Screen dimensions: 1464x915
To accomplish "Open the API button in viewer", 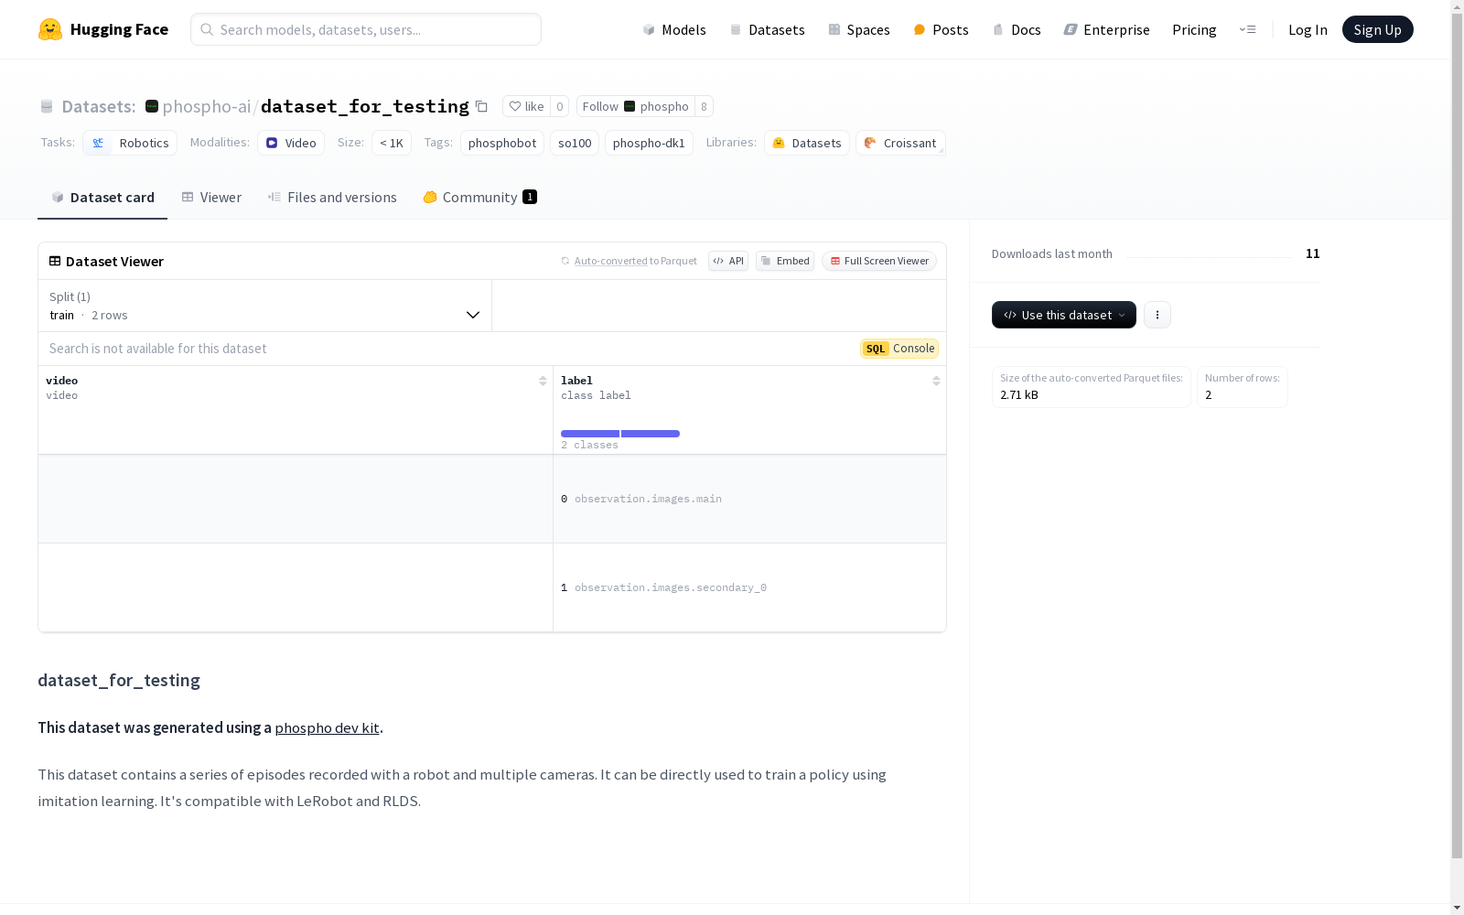I will 728,261.
